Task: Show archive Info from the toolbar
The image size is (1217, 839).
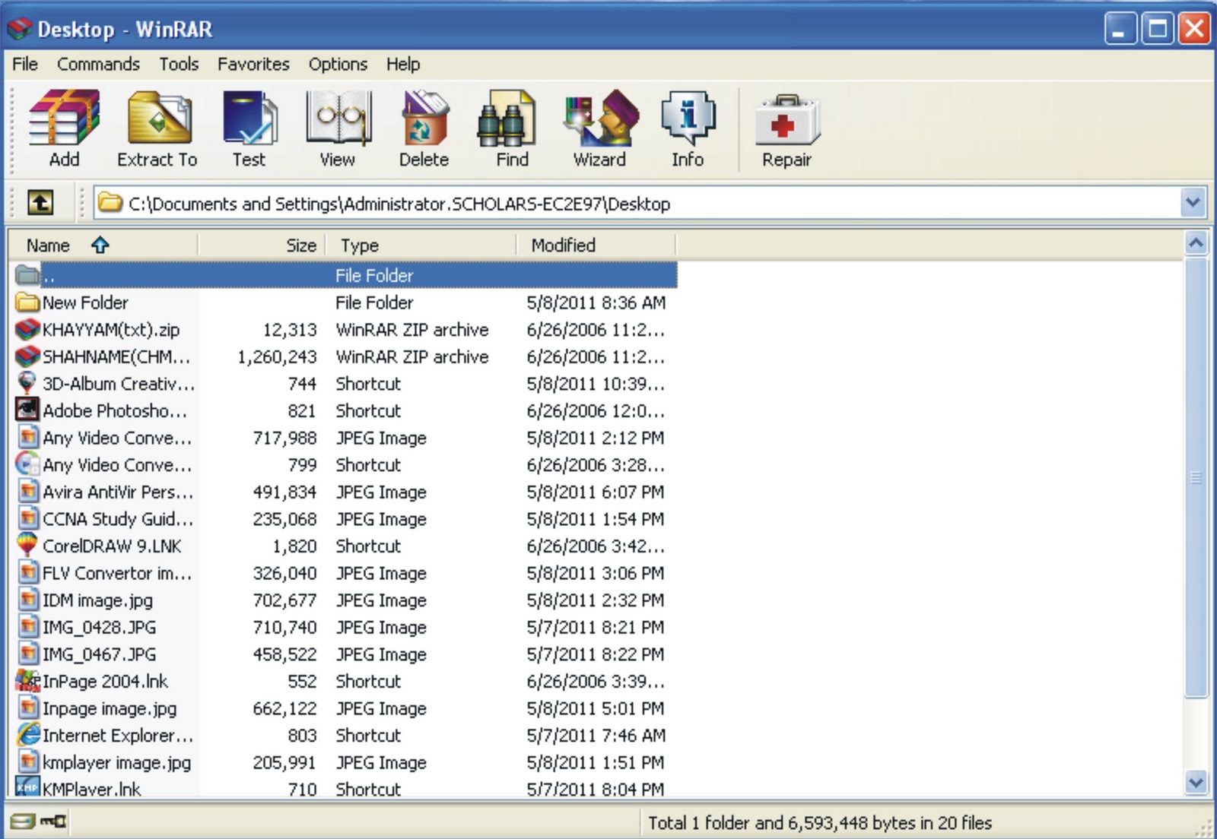Action: click(688, 128)
